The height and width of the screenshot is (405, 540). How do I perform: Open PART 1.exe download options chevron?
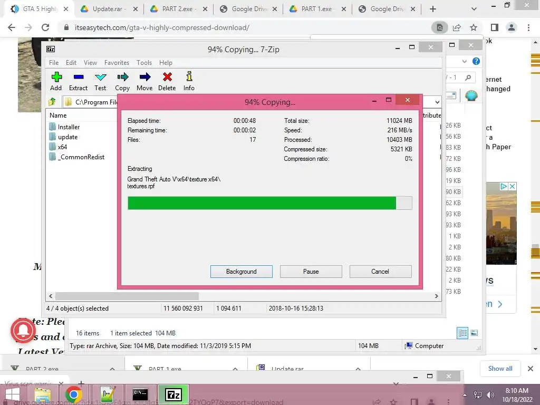(x=235, y=369)
